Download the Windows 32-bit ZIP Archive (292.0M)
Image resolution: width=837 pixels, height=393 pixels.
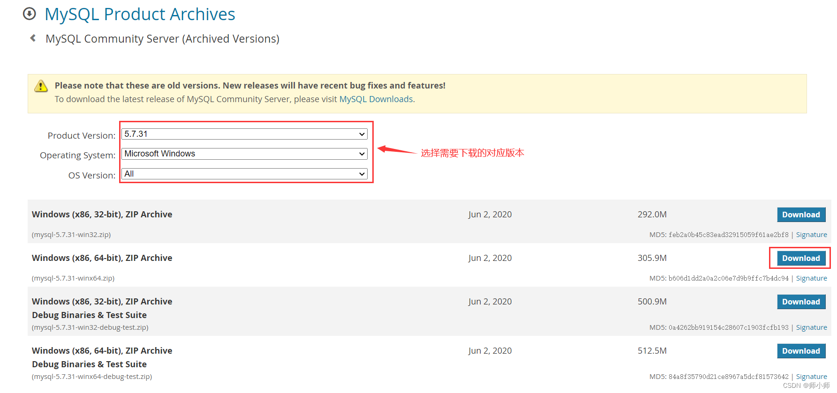pos(801,215)
